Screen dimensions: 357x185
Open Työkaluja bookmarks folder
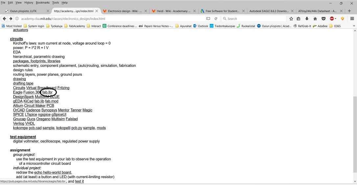[54, 26]
